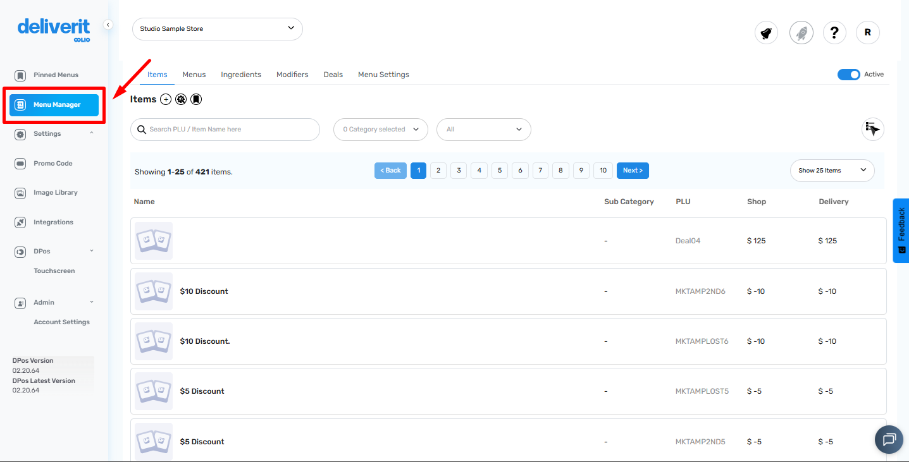909x462 pixels.
Task: Click inside the Search PLU field
Action: pyautogui.click(x=225, y=129)
